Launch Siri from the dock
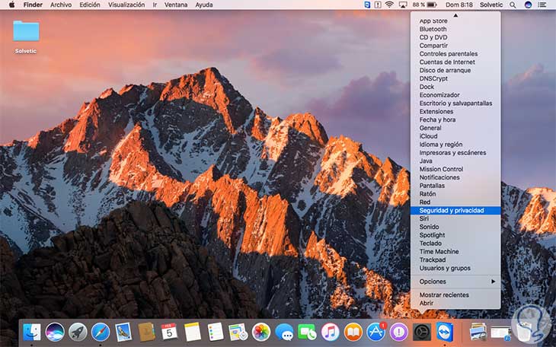556x347 pixels. pyautogui.click(x=54, y=332)
